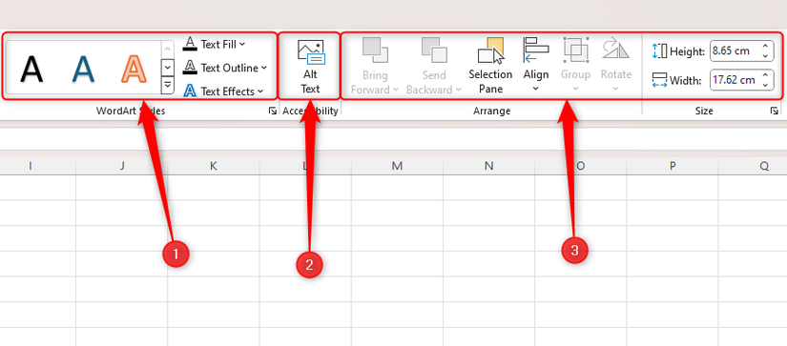The width and height of the screenshot is (787, 346).
Task: Select column K header
Action: [x=214, y=166]
